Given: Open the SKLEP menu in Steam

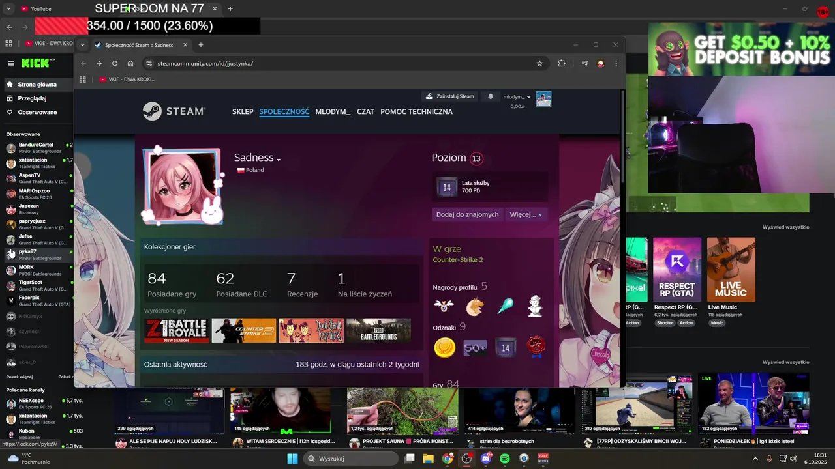Looking at the screenshot, I should [243, 111].
